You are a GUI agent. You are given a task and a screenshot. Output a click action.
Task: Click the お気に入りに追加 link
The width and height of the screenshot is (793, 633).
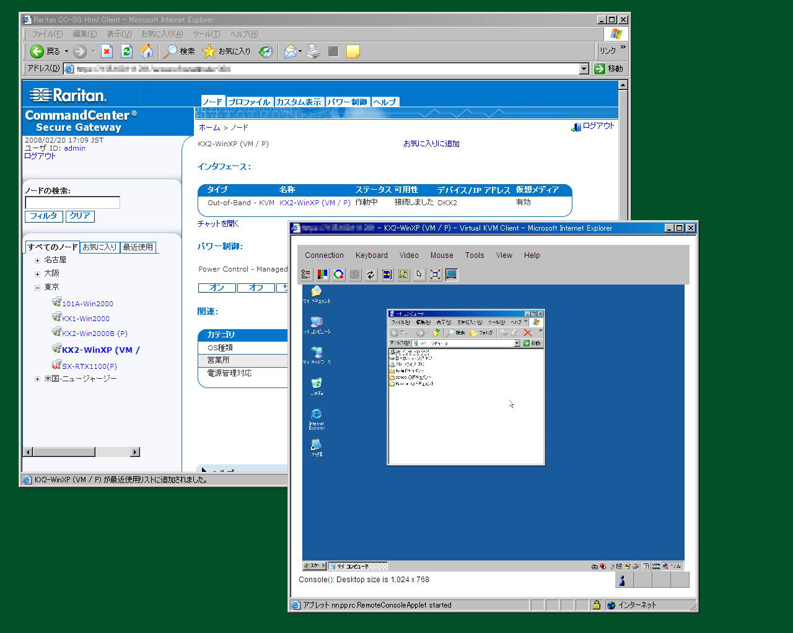pos(431,144)
